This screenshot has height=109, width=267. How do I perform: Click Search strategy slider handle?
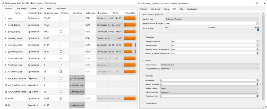click(258, 30)
